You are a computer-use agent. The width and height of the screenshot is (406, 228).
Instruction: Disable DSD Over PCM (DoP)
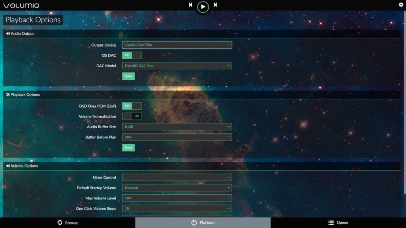132,106
